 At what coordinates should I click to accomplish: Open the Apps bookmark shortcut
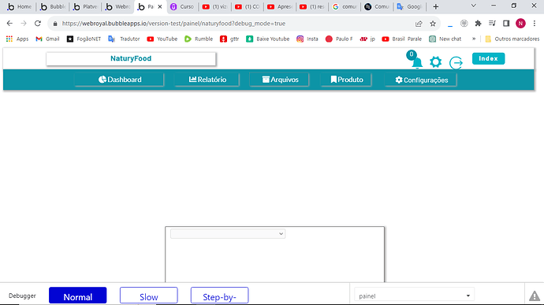[x=17, y=39]
